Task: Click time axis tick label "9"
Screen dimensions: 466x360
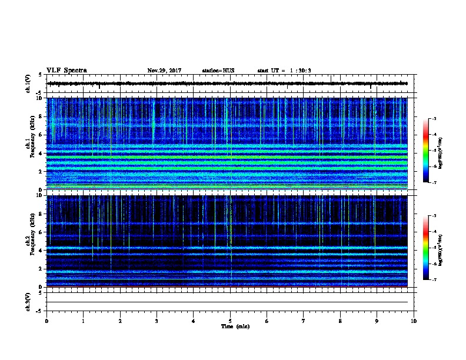Action: point(377,321)
